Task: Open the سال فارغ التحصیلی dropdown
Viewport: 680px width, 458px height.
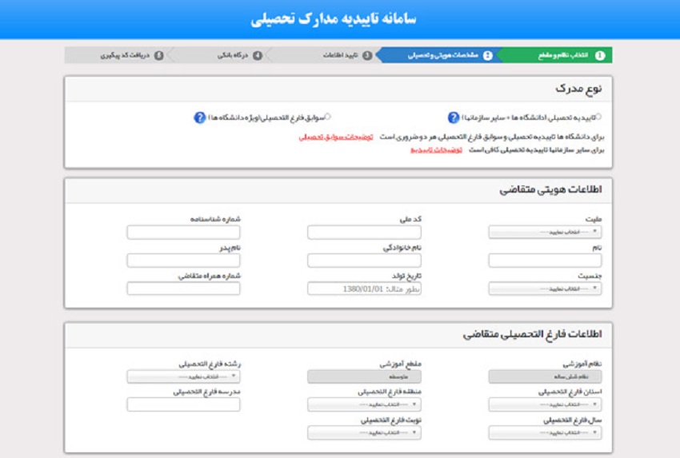Action: click(x=545, y=433)
